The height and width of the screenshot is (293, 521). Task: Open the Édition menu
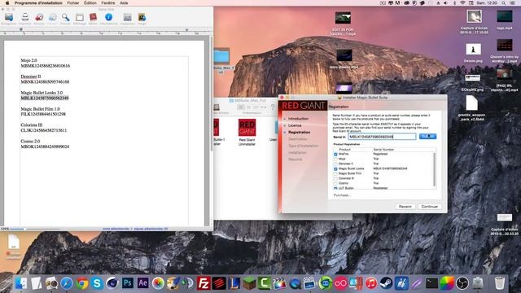(x=90, y=3)
